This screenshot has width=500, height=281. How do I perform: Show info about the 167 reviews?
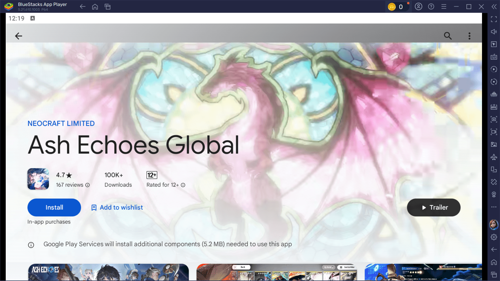88,185
